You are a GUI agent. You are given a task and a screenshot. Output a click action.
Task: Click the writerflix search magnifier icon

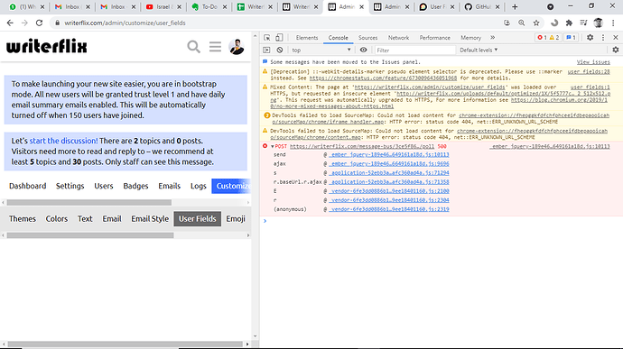click(193, 47)
